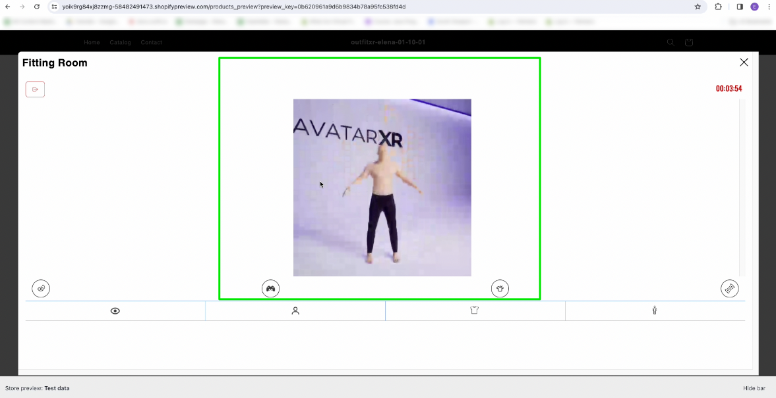This screenshot has height=398, width=776.
Task: Close the Fitting Room dialog
Action: point(744,62)
